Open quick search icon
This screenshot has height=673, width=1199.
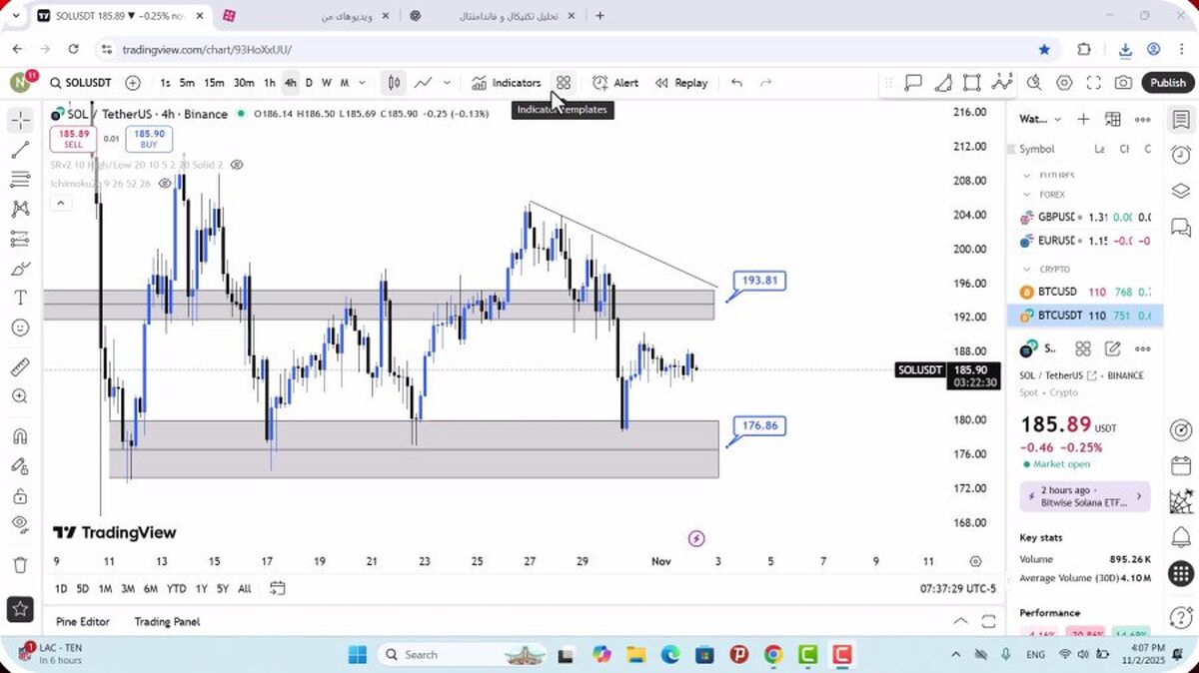click(x=1034, y=83)
